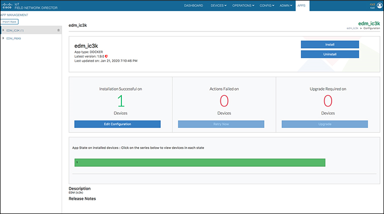Click the Import Apps button
Viewport: 384px width, 214px height.
tap(9, 22)
